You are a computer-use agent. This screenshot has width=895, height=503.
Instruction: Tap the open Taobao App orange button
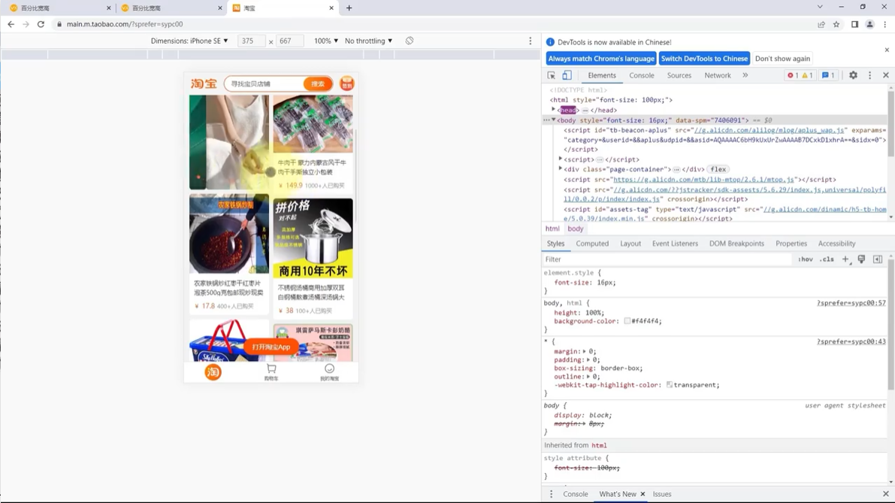[271, 347]
